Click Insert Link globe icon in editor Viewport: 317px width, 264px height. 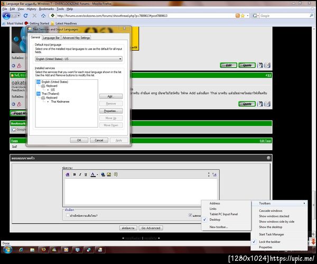point(103,175)
